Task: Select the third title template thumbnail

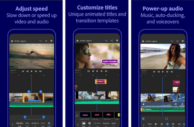Action: (108, 115)
